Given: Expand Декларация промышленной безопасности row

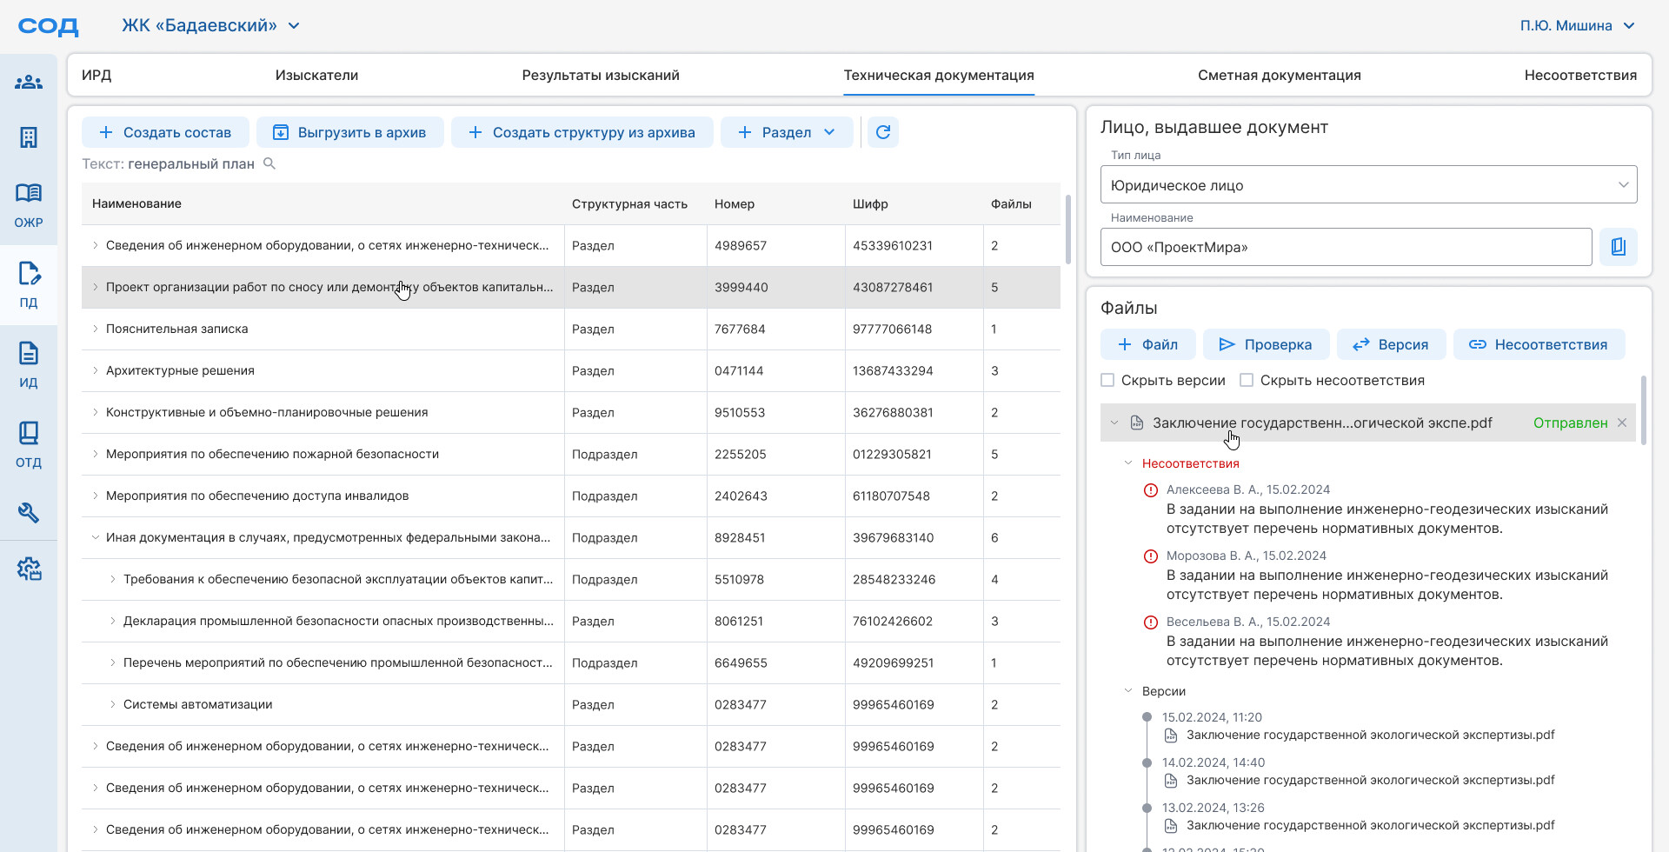Looking at the screenshot, I should click(x=113, y=621).
